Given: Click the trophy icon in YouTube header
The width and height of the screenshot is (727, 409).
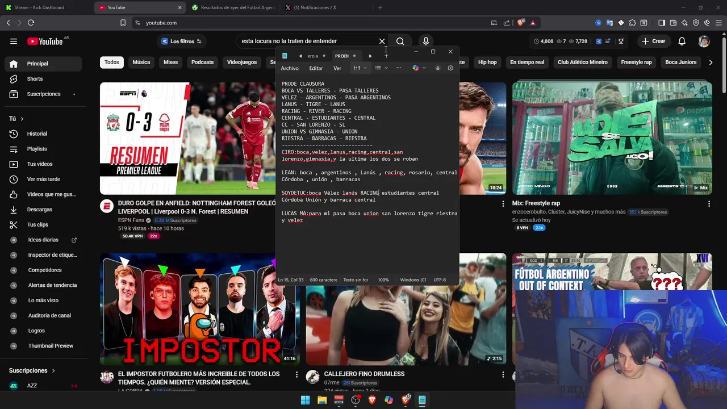Looking at the screenshot, I should (621, 41).
